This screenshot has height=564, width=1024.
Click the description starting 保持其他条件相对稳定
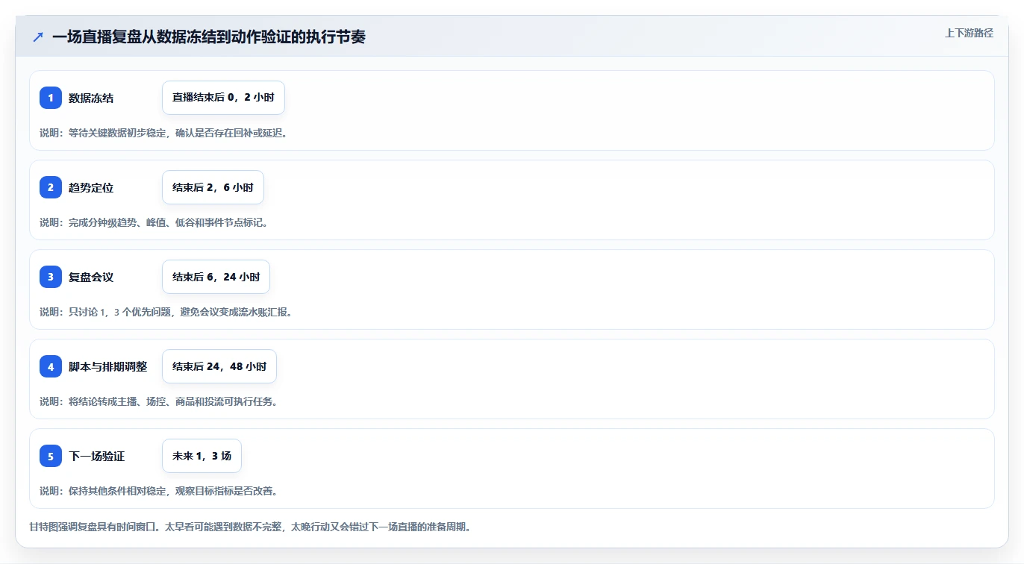click(x=159, y=491)
